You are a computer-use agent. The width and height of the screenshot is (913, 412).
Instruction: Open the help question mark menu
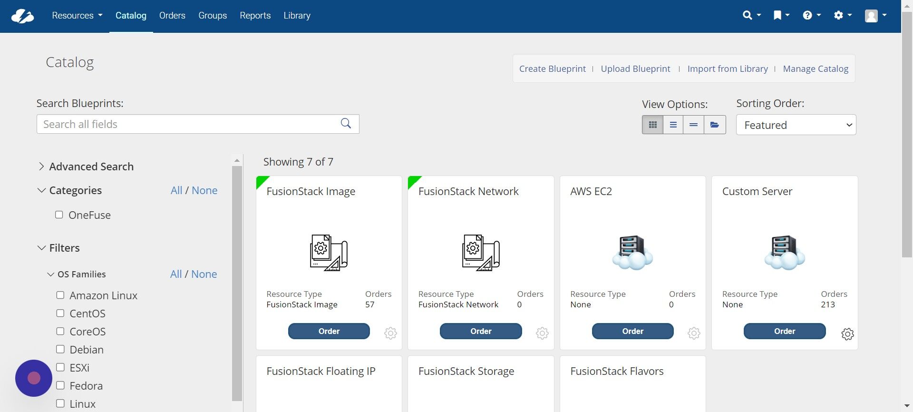[x=812, y=15]
